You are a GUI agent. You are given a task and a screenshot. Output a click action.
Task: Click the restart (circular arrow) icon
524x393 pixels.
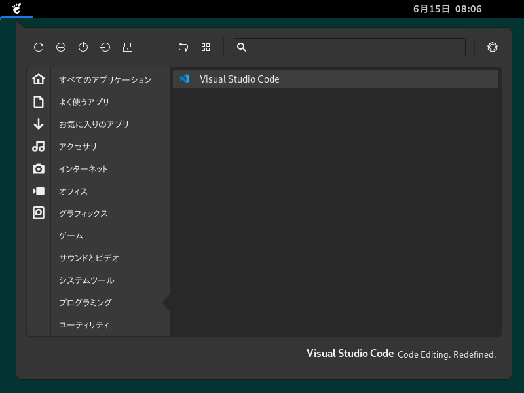tap(39, 47)
